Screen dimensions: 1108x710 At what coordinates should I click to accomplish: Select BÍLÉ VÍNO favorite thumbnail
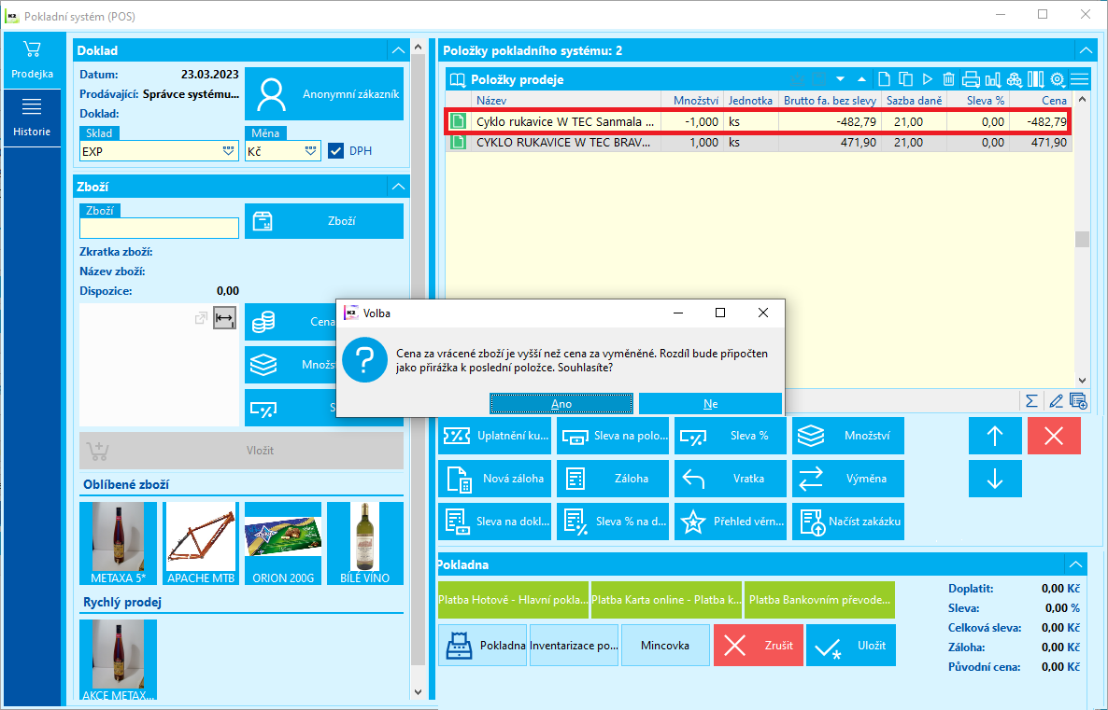click(364, 543)
